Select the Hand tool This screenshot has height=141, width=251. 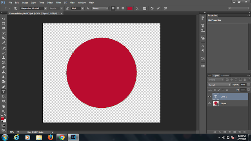click(x=4, y=106)
